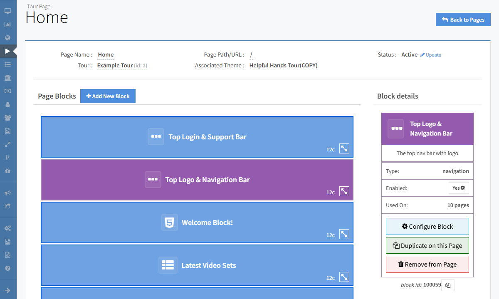Image resolution: width=499 pixels, height=299 pixels.
Task: Click Configure Block button
Action: coord(427,227)
